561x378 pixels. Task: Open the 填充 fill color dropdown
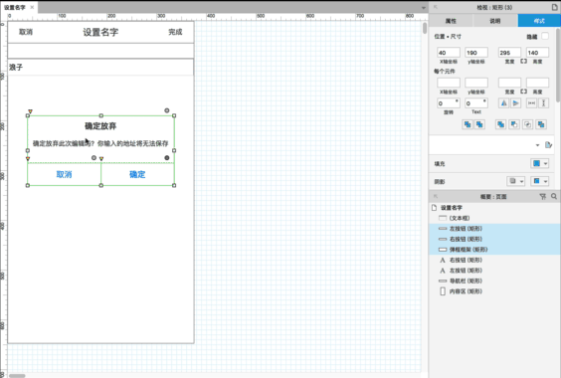tap(539, 163)
